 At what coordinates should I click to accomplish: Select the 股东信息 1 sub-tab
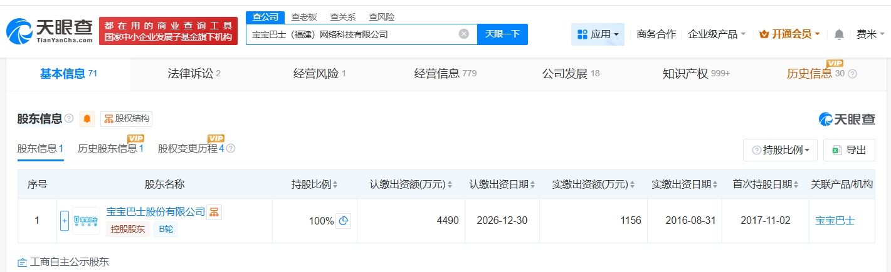click(x=40, y=149)
